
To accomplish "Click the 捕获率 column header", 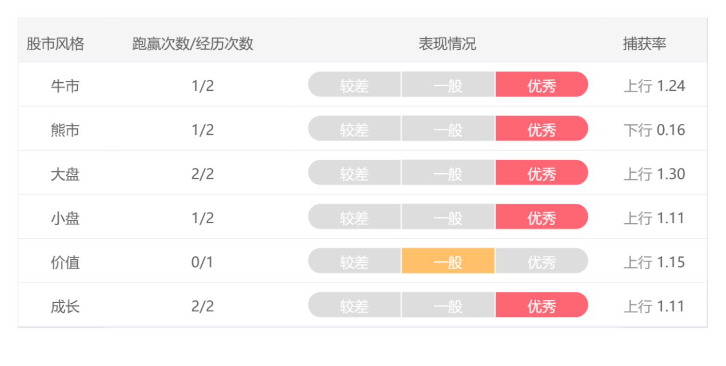I will tap(644, 44).
